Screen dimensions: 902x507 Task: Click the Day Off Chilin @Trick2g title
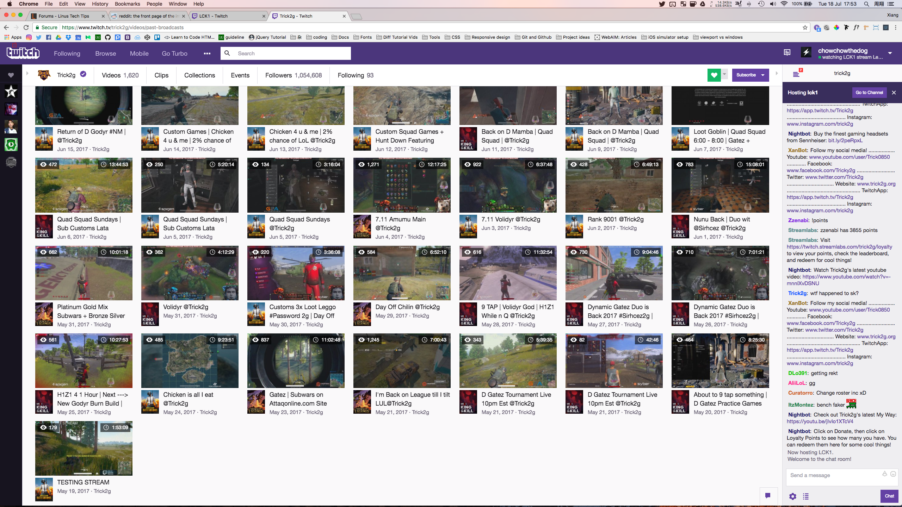click(x=407, y=307)
